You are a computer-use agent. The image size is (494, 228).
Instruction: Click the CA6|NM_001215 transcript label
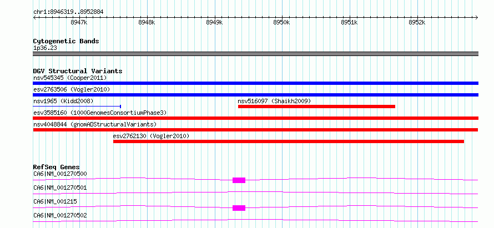pyautogui.click(x=55, y=201)
